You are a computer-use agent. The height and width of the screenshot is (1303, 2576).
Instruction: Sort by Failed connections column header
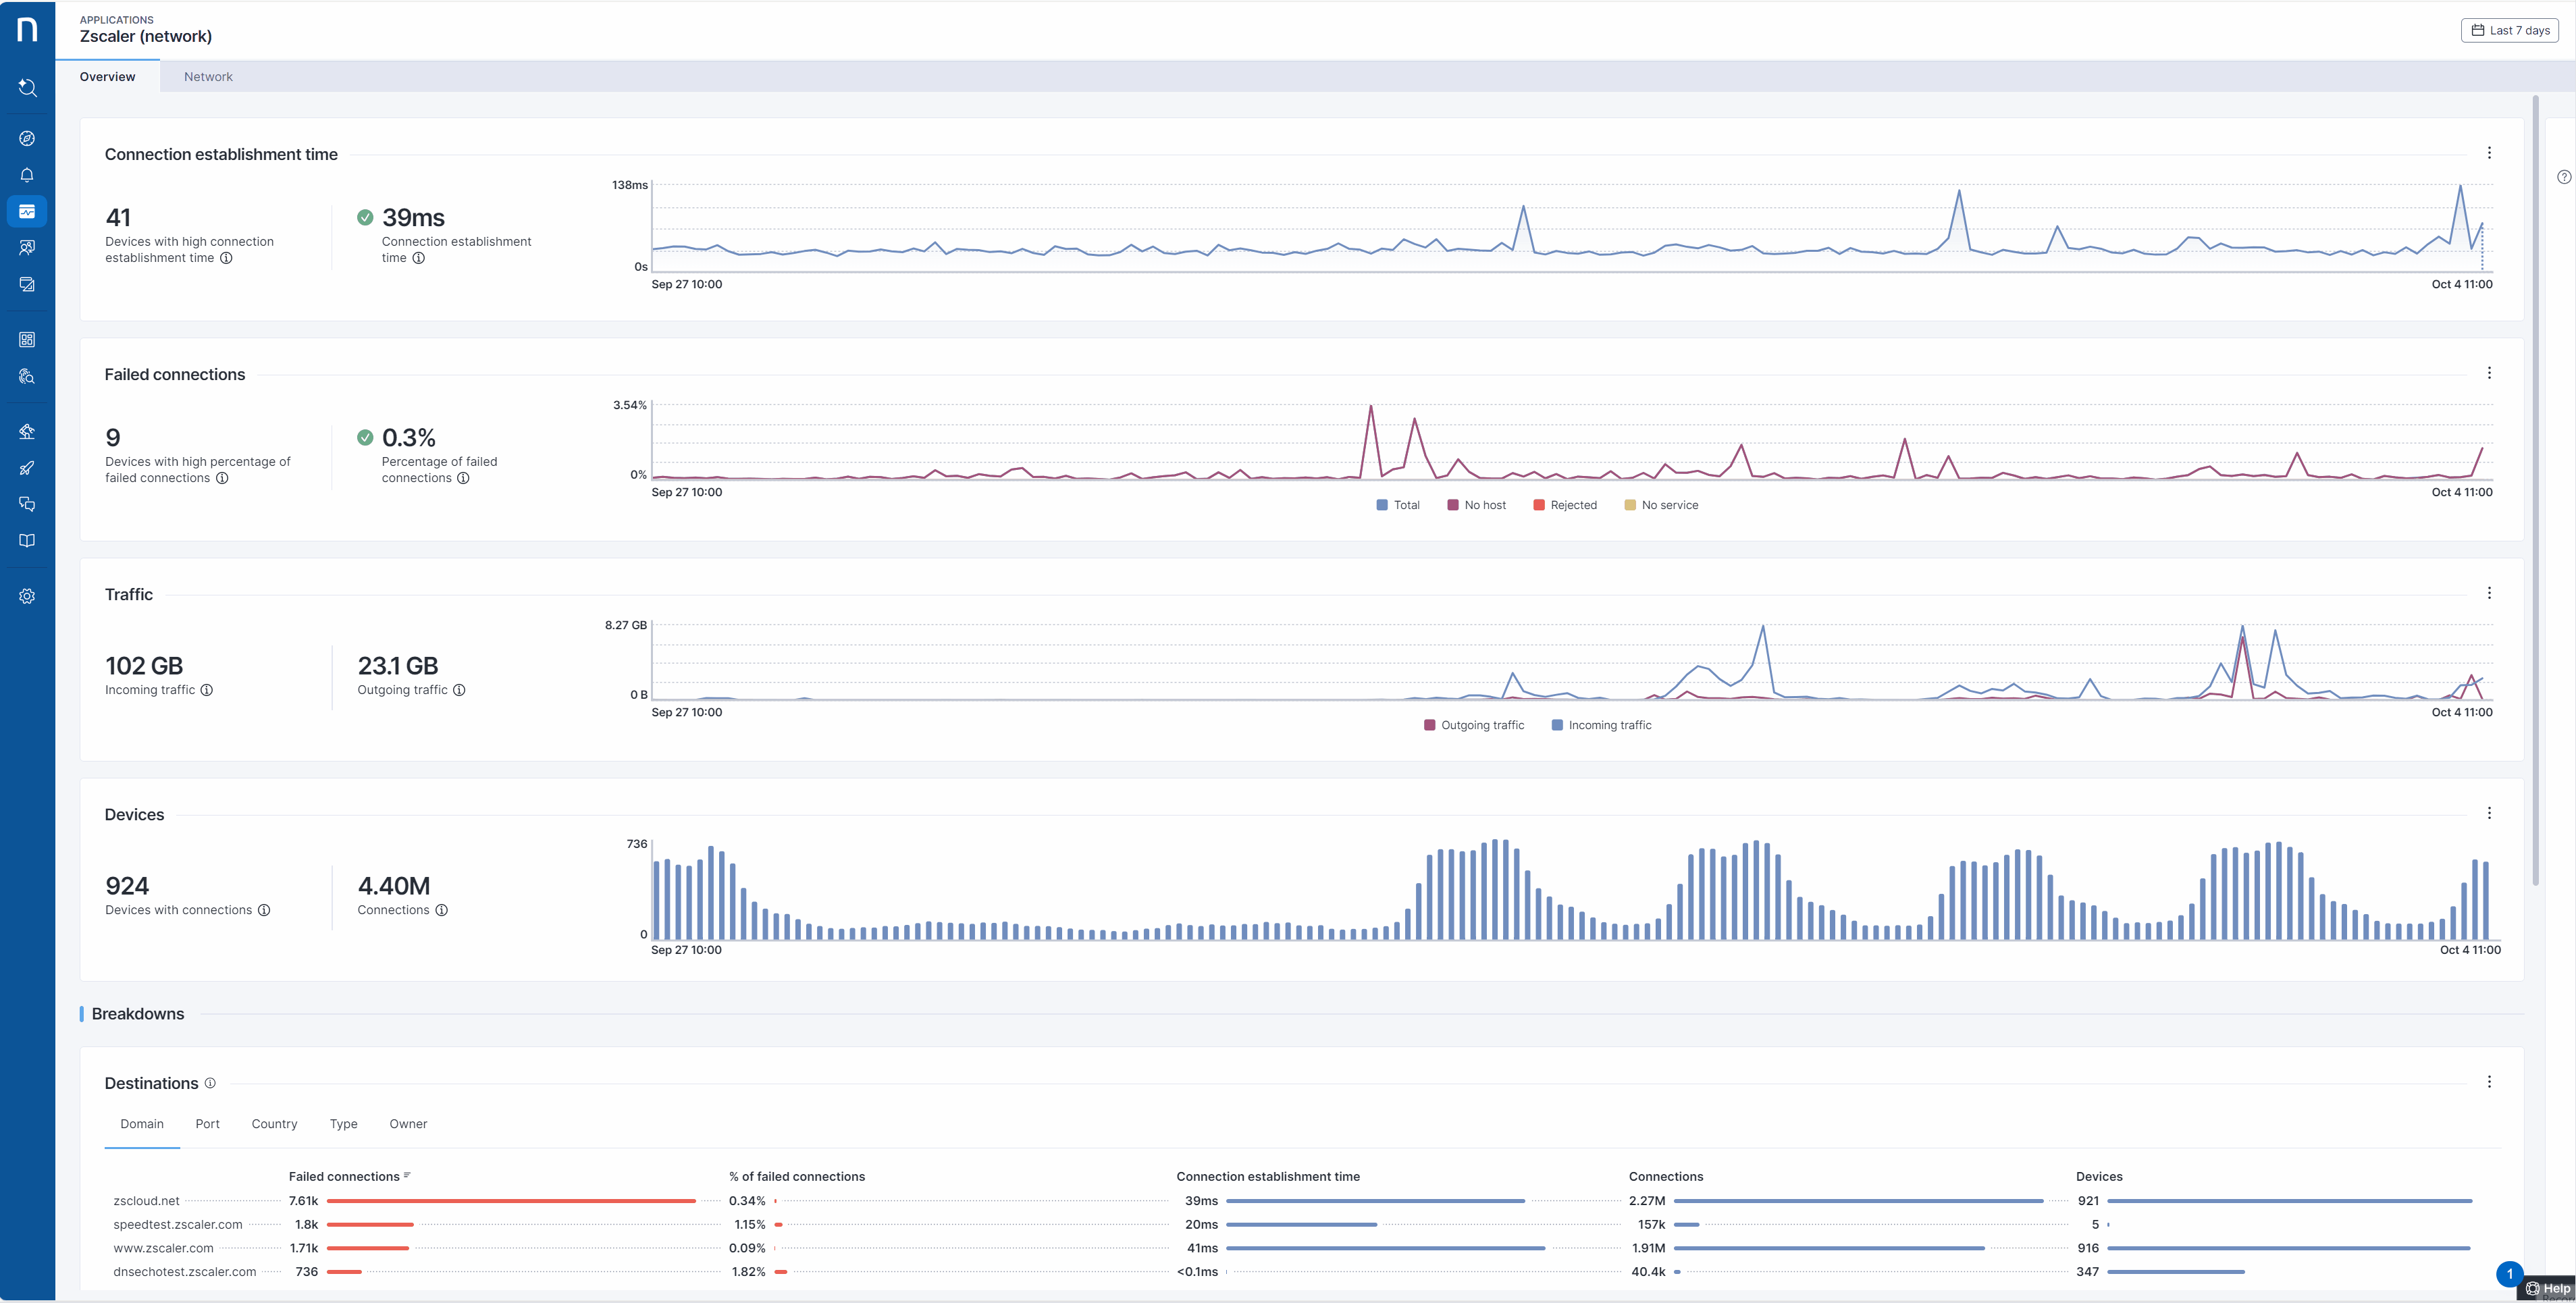tap(344, 1177)
